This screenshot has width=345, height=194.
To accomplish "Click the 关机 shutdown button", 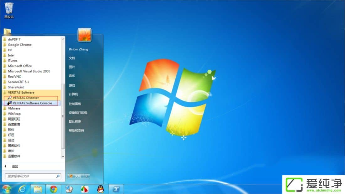I will [75, 176].
